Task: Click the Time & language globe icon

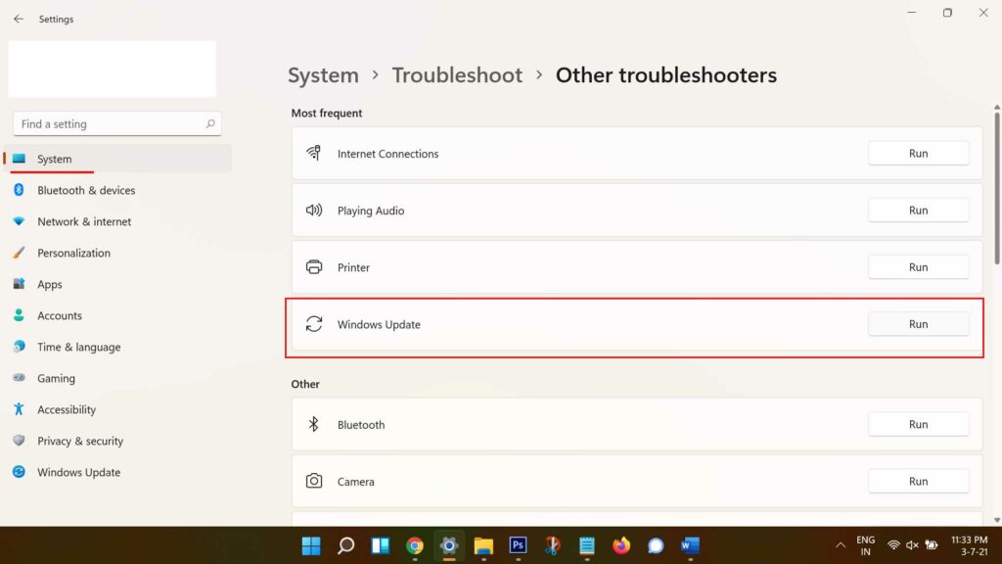Action: 20,347
